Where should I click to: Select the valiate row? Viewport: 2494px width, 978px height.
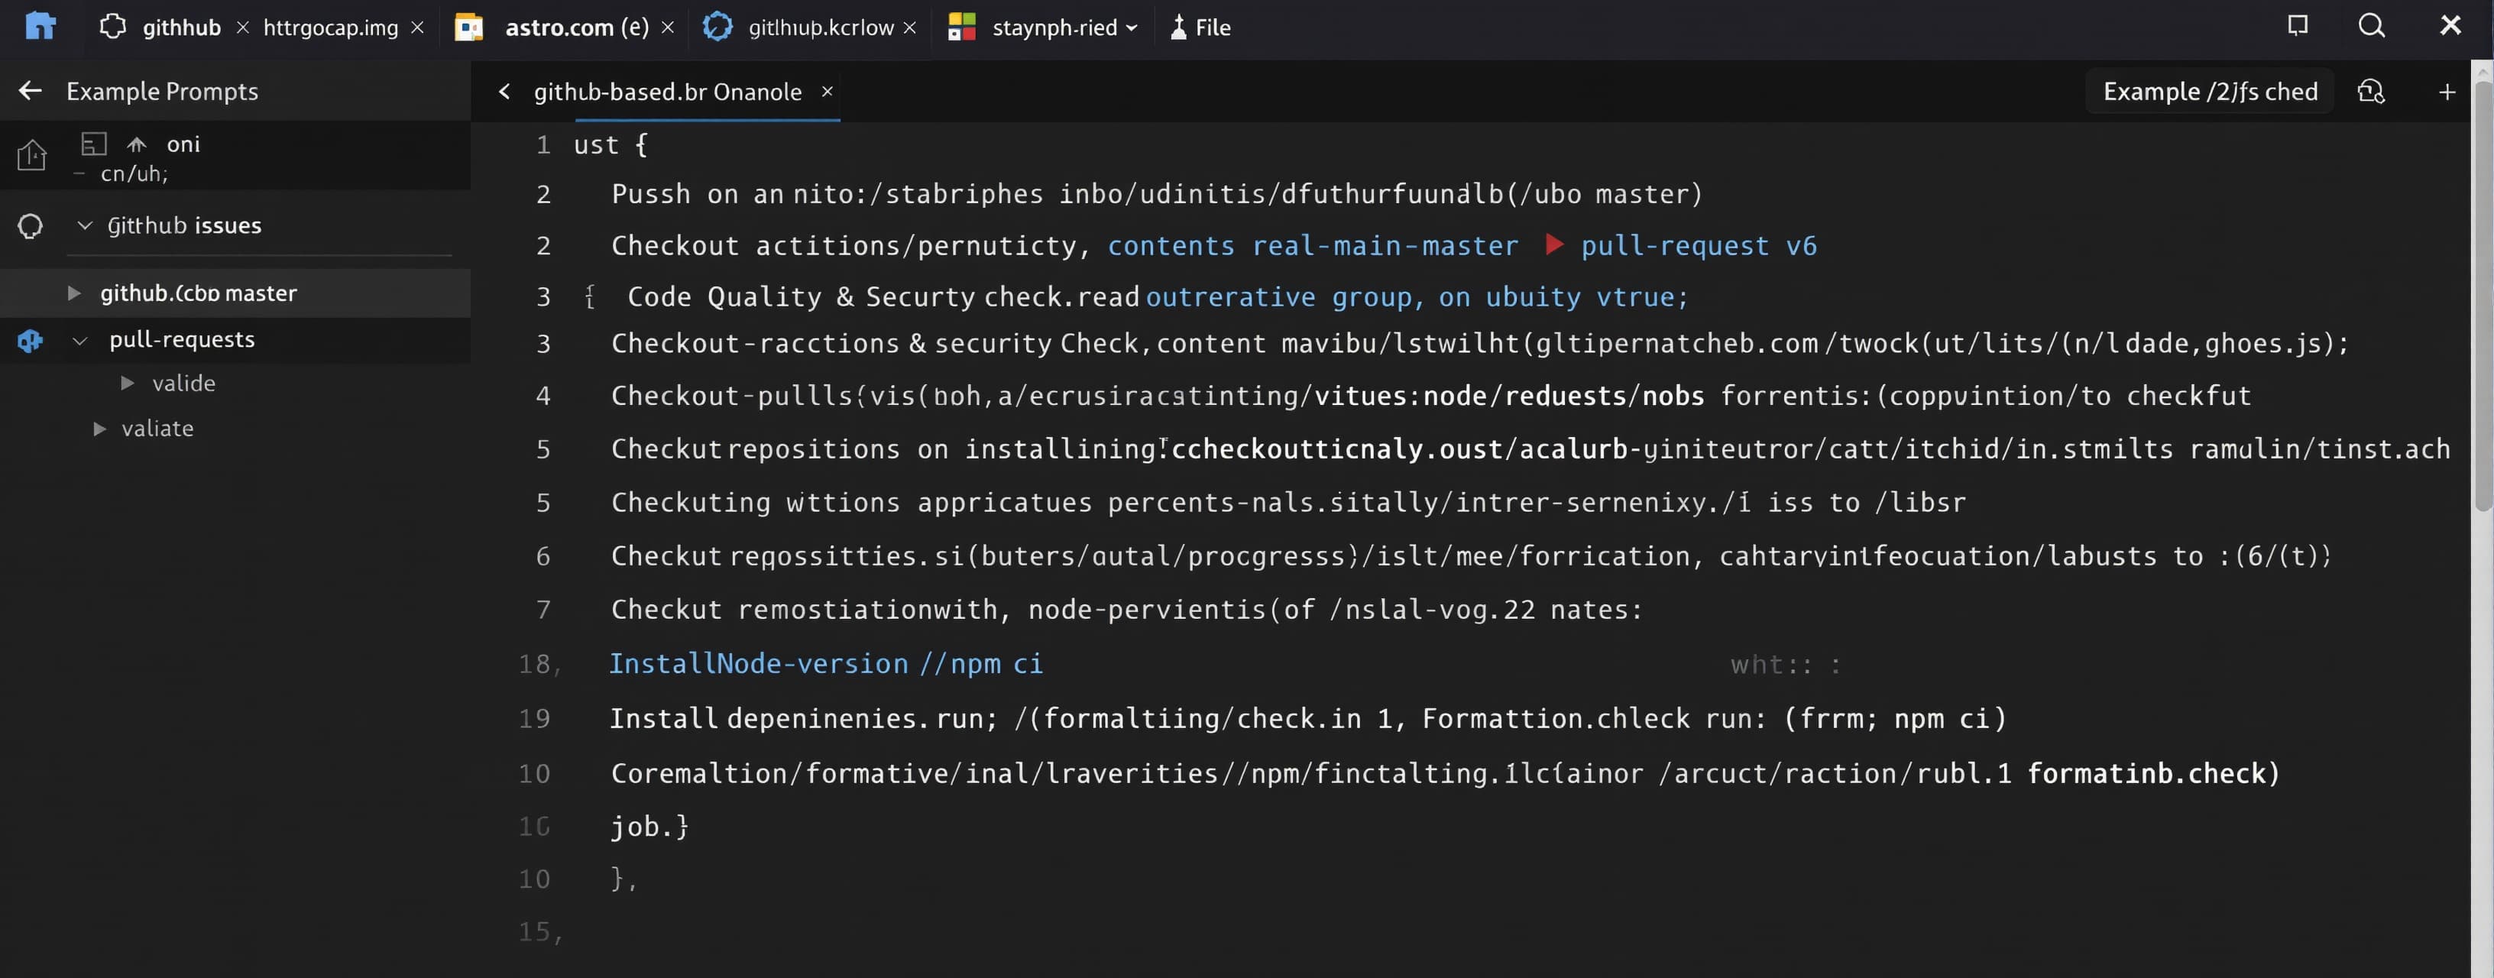pyautogui.click(x=157, y=429)
